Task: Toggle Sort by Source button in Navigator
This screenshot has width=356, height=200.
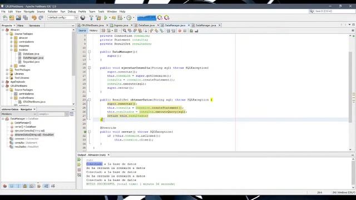Action: coord(53,186)
